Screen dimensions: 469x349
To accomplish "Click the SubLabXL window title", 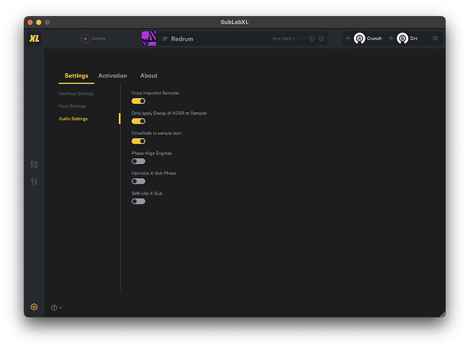I will point(235,22).
